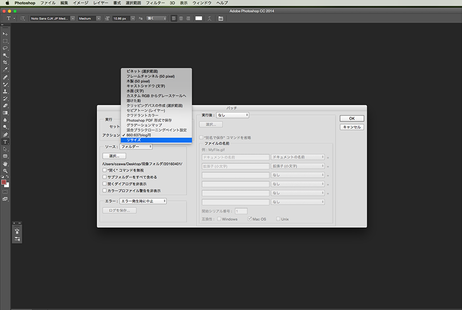Screen dimensions: 462x310
Task: Click the create warped text icon
Action: click(209, 18)
